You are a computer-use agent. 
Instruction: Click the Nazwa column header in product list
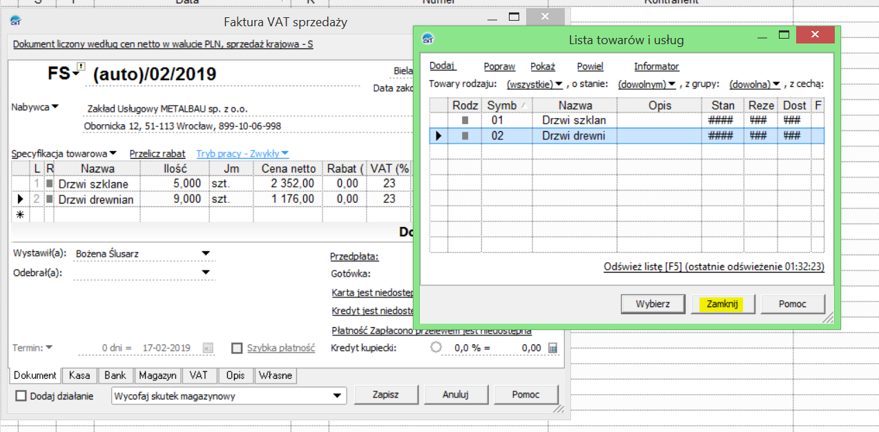click(575, 105)
